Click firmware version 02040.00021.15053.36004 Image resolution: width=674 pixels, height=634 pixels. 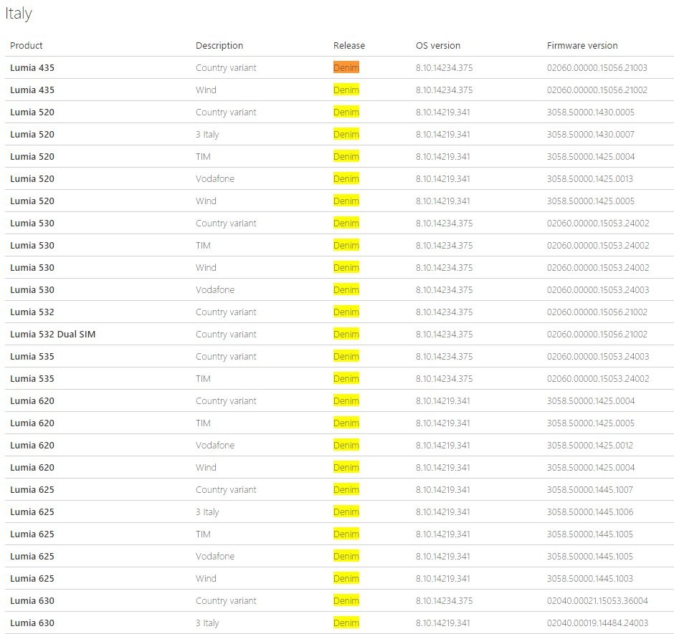597,601
